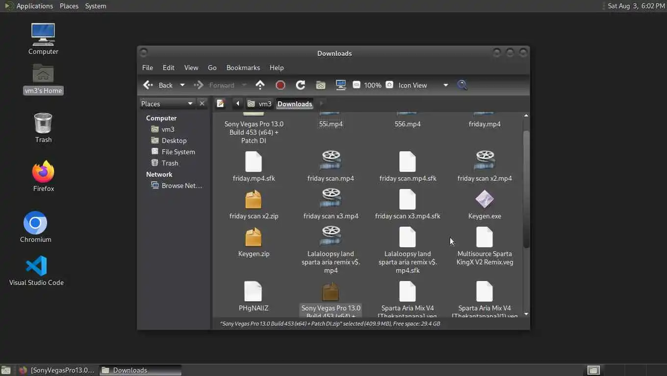Open the Icon View mode dropdown
667x376 pixels.
click(423, 85)
